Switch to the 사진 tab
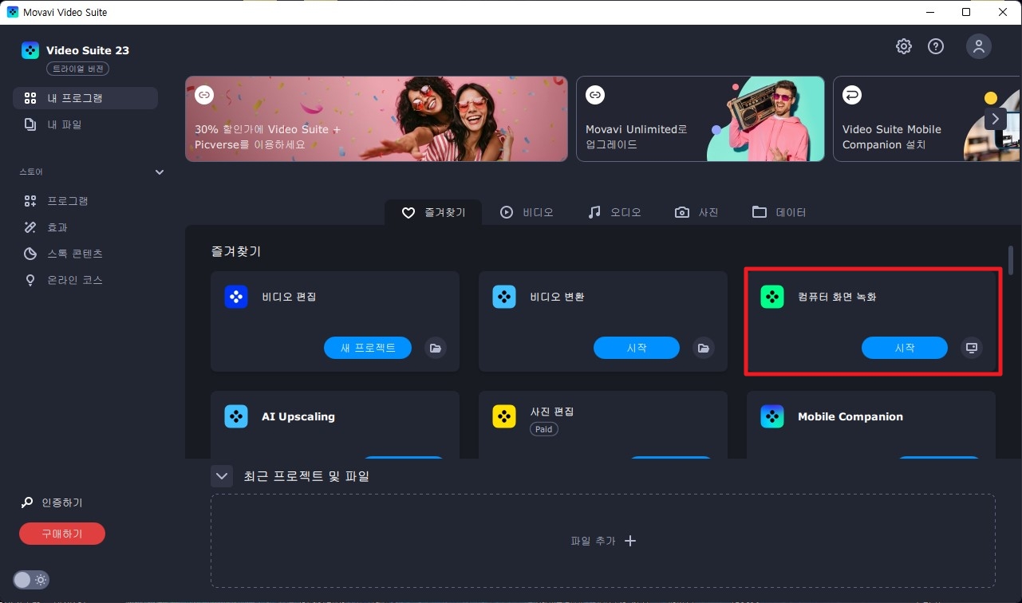Viewport: 1022px width, 603px height. [x=696, y=212]
